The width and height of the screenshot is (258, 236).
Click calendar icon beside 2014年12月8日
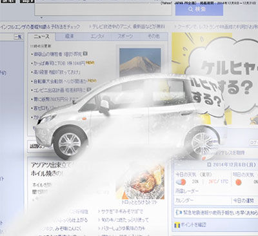point(209,165)
